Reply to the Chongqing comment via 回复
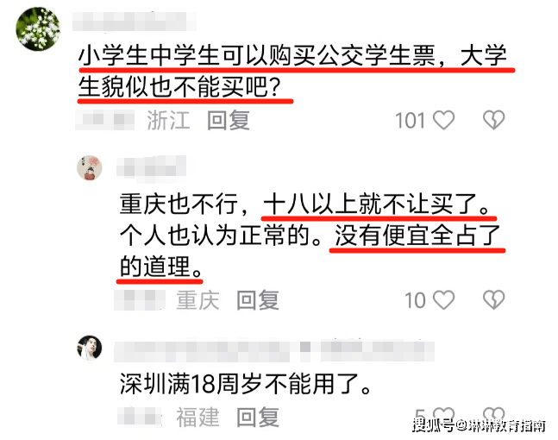Image resolution: width=558 pixels, height=440 pixels. click(258, 299)
